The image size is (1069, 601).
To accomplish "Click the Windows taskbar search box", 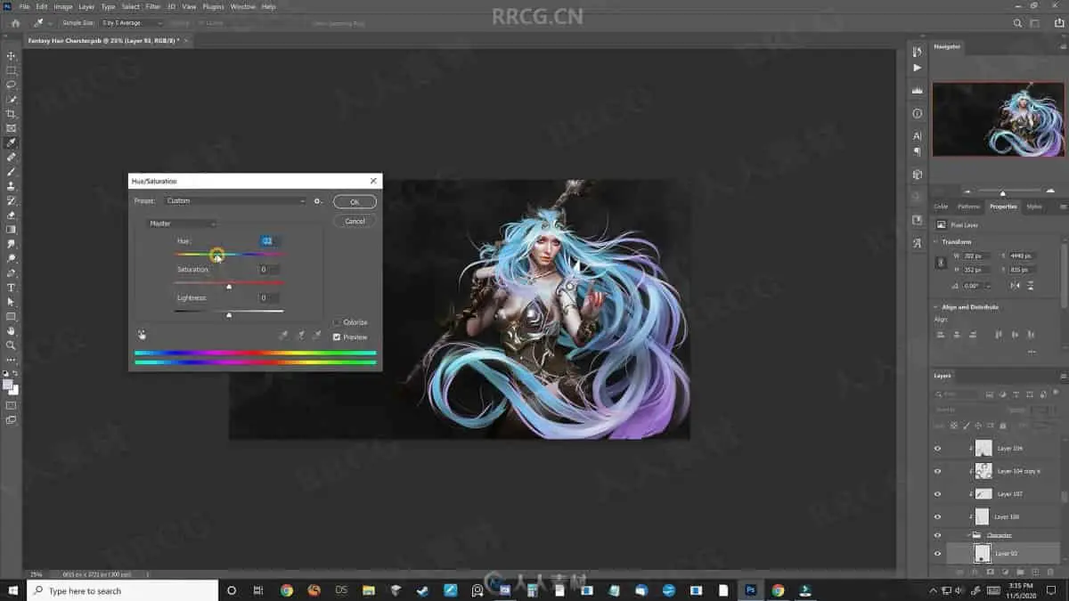I will (122, 590).
